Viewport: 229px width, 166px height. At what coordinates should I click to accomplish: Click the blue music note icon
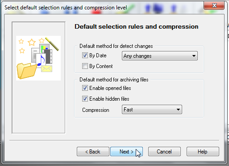41,60
